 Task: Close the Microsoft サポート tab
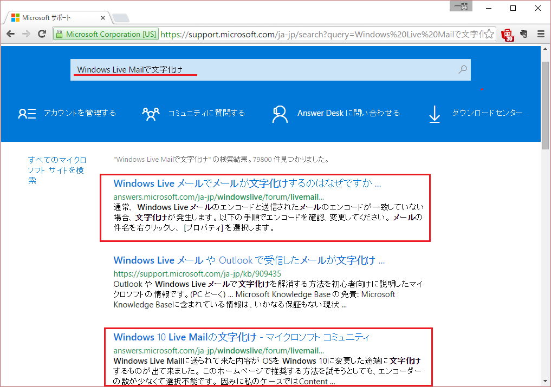point(102,17)
